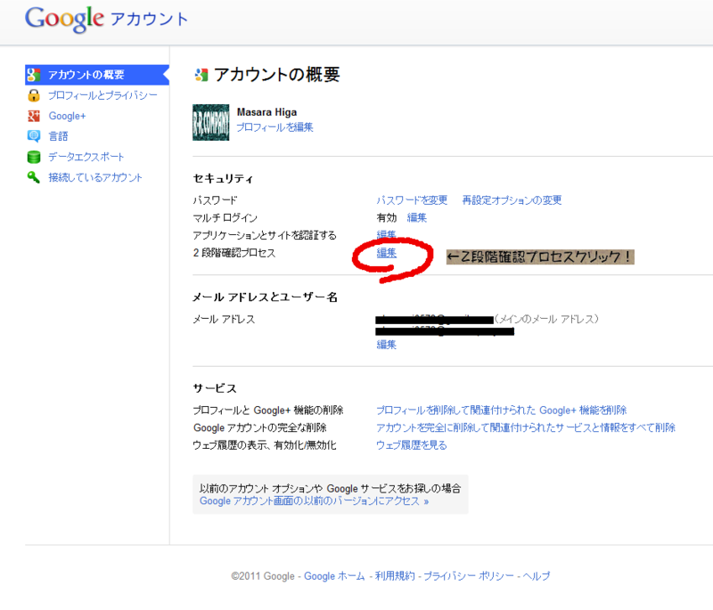Click the red Google+ sidebar icon
The image size is (713, 610).
pos(34,116)
